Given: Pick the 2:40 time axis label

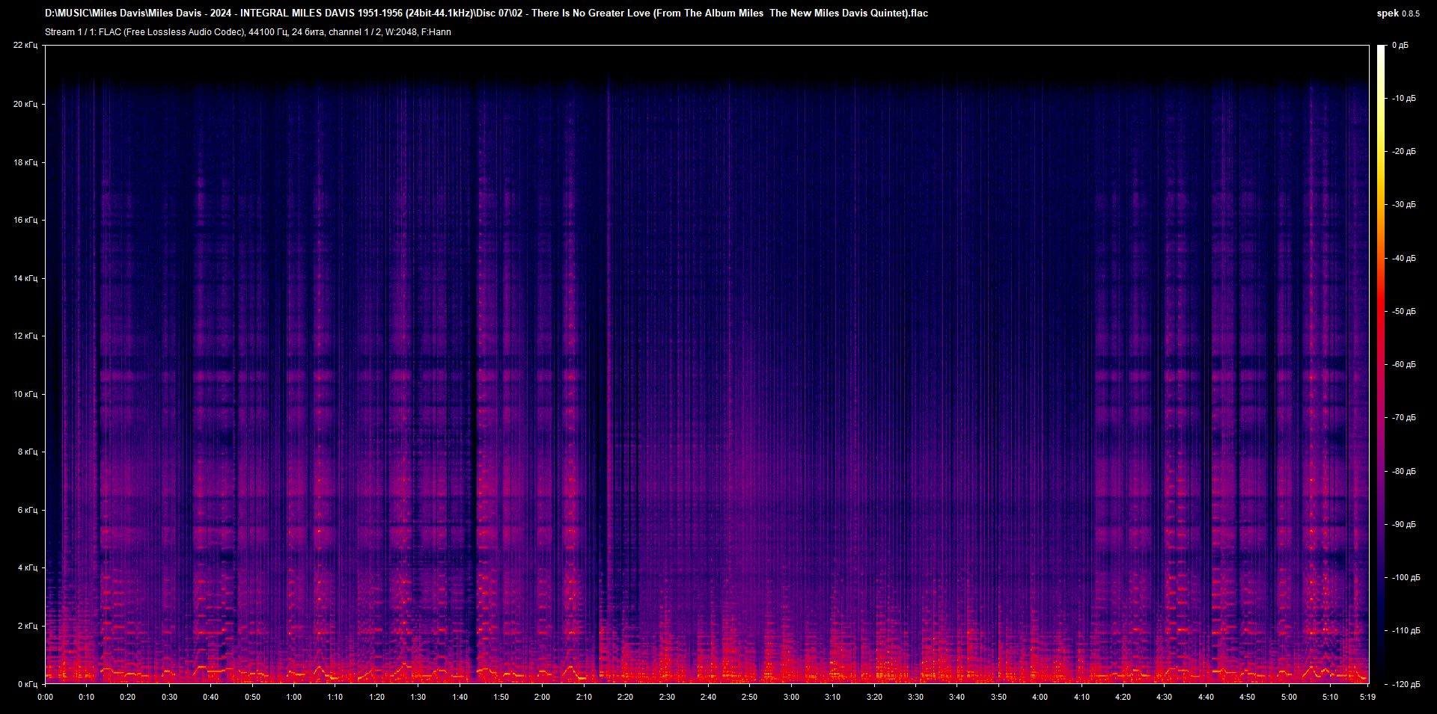Looking at the screenshot, I should [709, 697].
